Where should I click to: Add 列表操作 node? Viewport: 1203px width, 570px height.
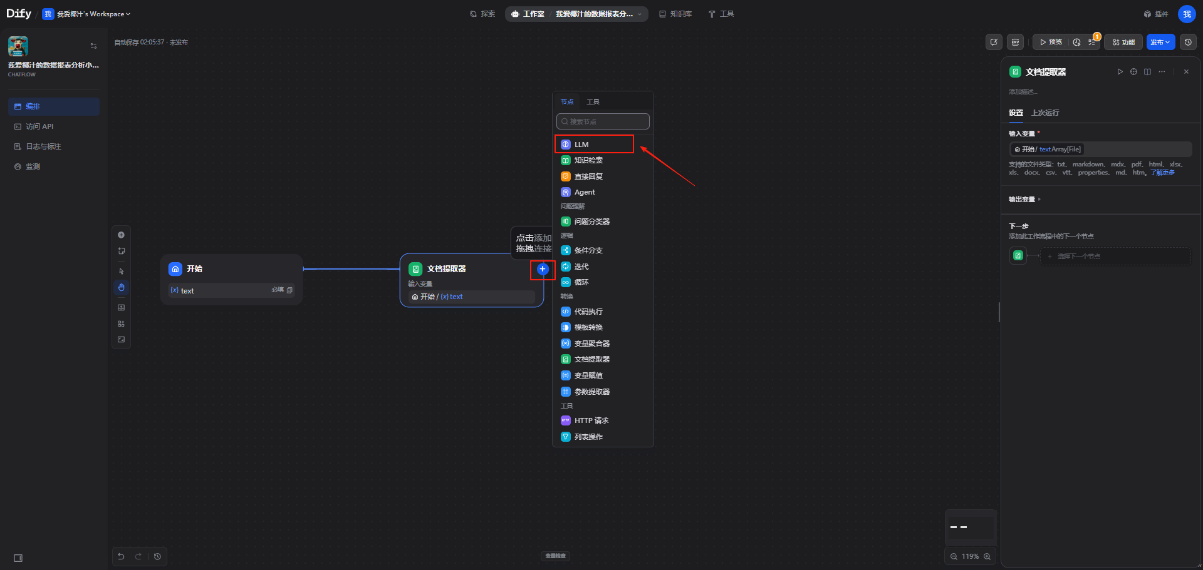click(x=603, y=437)
